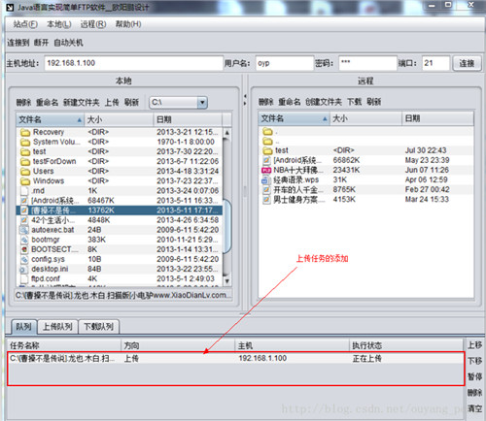Click the autoexec.bat file icon
The width and height of the screenshot is (486, 421).
(x=24, y=230)
